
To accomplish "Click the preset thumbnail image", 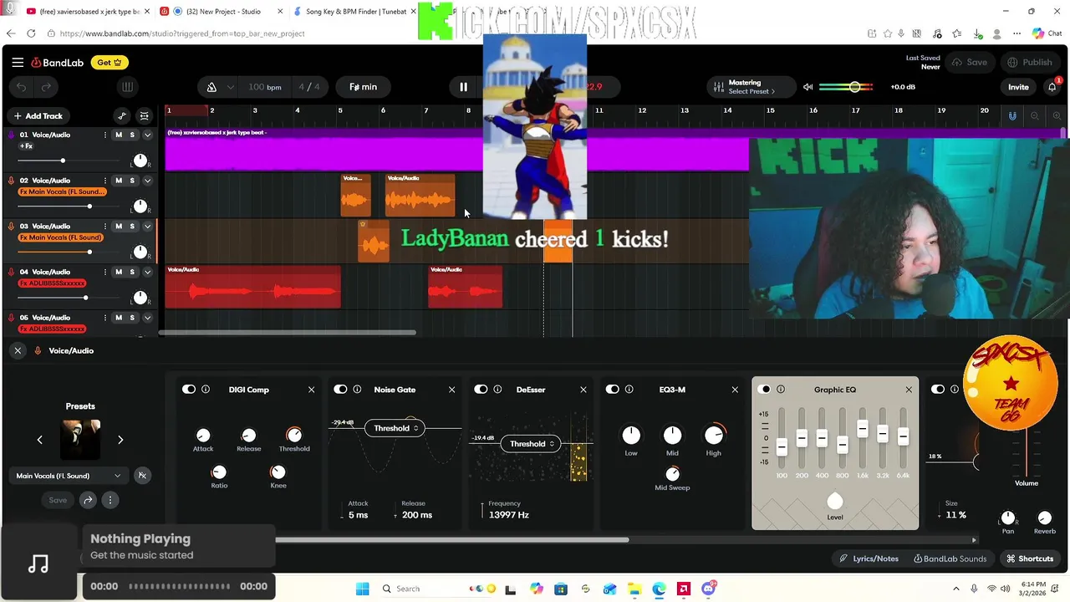I will [80, 440].
